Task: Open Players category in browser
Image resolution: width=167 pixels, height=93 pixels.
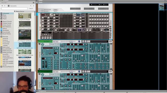Action: [5, 19]
